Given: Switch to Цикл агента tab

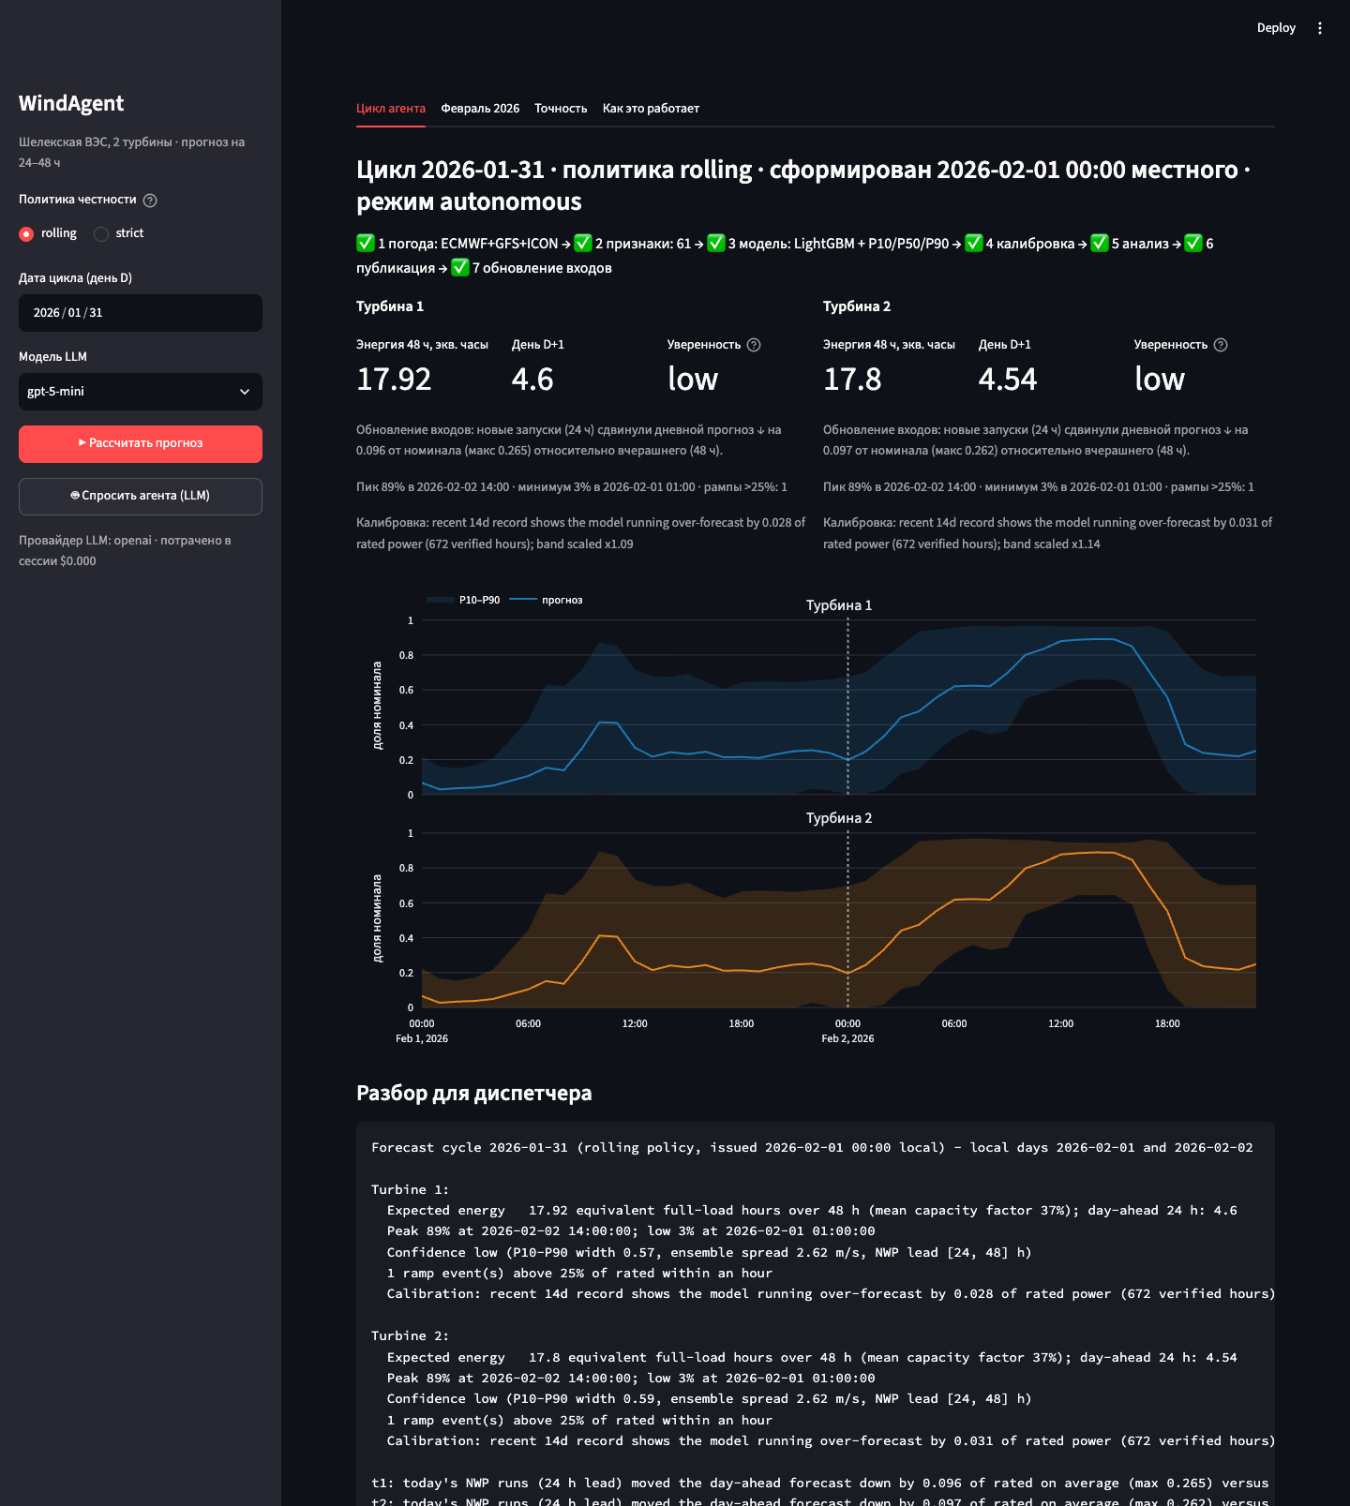Looking at the screenshot, I should point(391,109).
